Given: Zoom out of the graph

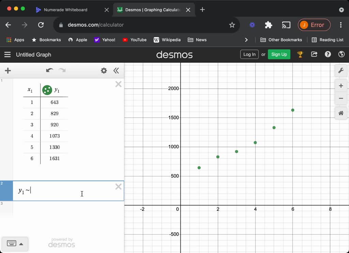Looking at the screenshot, I should click(340, 99).
